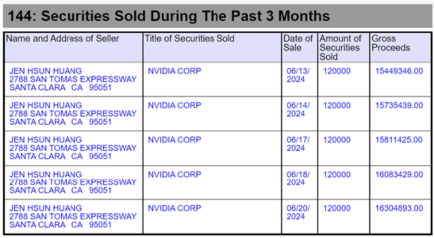Click NVIDIA CORP in the 06/13/2024 row

(174, 71)
